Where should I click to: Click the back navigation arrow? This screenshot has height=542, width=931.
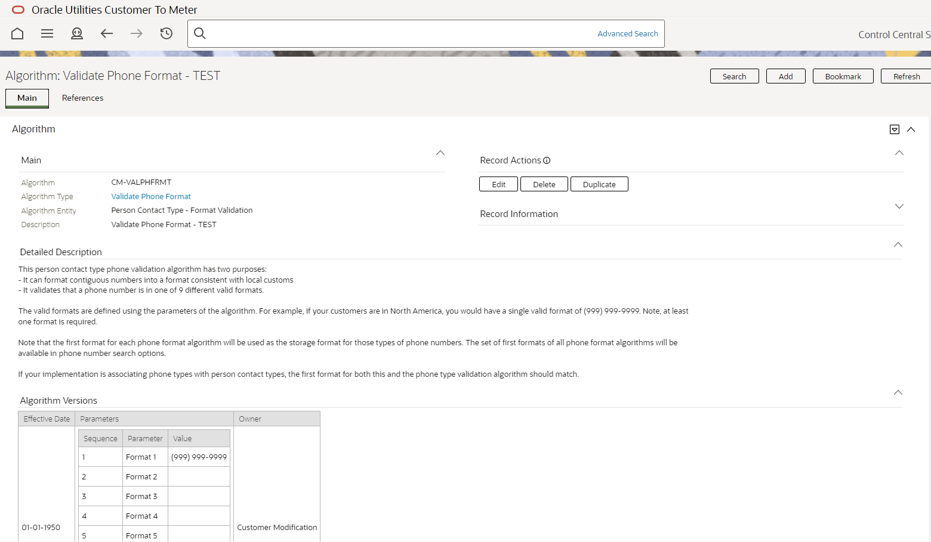106,33
